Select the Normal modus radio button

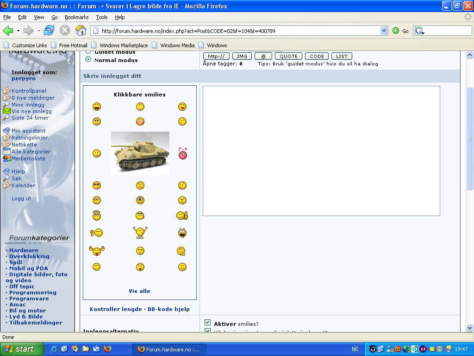click(88, 59)
